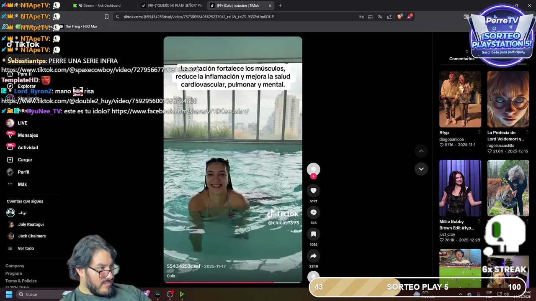Click the browser address bar URL
The image size is (536, 301).
pos(198,17)
